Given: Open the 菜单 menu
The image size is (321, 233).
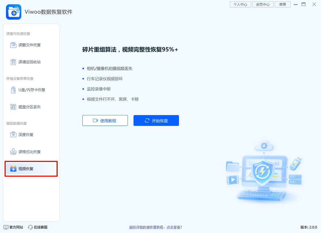Looking at the screenshot, I should 282,4.
